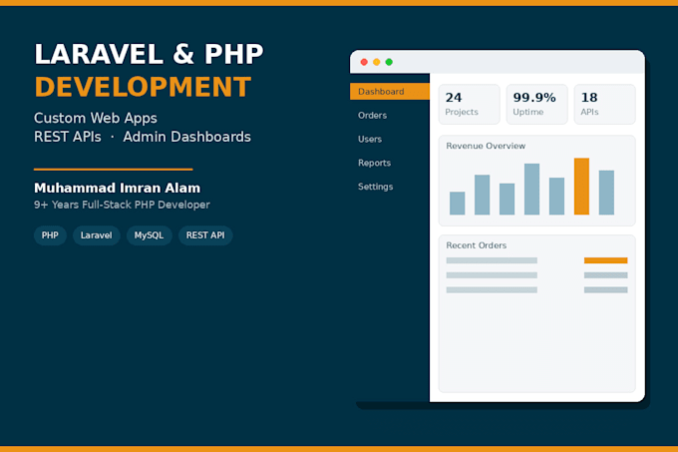Click the 'Custom Web Apps' text
The image size is (678, 452).
pyautogui.click(x=96, y=118)
